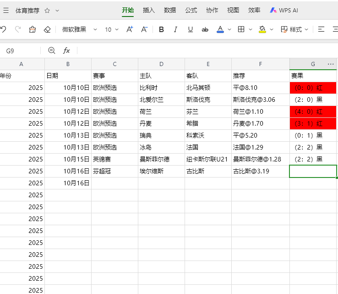Image resolution: width=338 pixels, height=294 pixels.
Task: Expand the borders dropdown arrow
Action: click(251, 29)
